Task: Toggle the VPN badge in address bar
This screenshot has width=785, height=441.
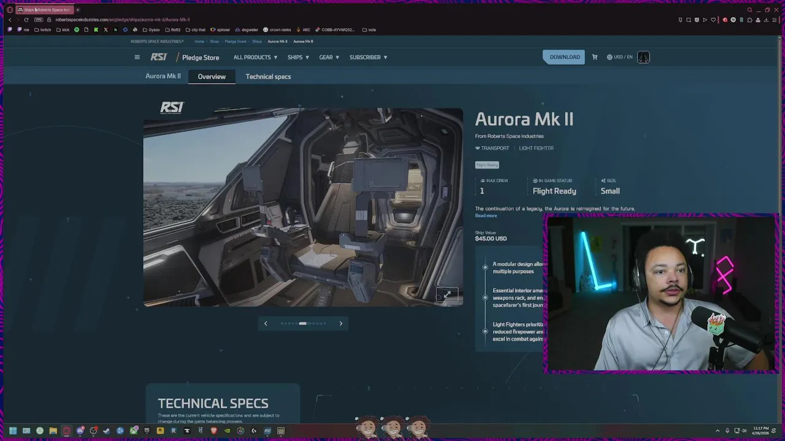Action: (x=39, y=20)
